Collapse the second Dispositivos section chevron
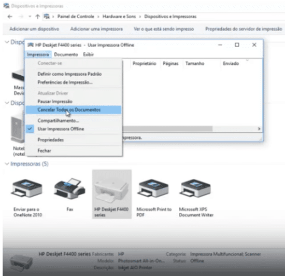The width and height of the screenshot is (285, 276). pyautogui.click(x=7, y=103)
